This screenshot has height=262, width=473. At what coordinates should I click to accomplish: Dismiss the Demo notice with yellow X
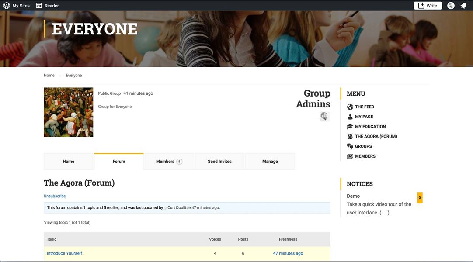coord(420,198)
